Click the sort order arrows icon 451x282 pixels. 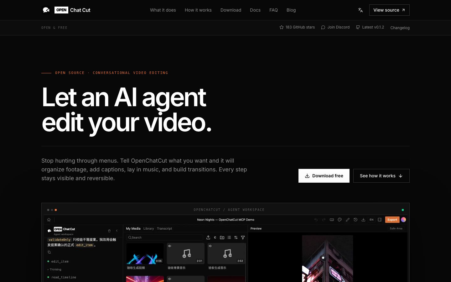pos(236,238)
